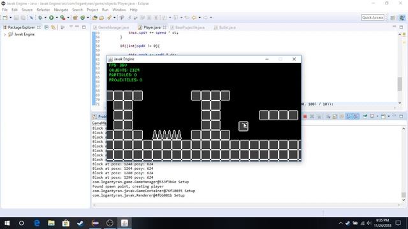
Task: Click the Open Task folder icon
Action: pos(102,18)
